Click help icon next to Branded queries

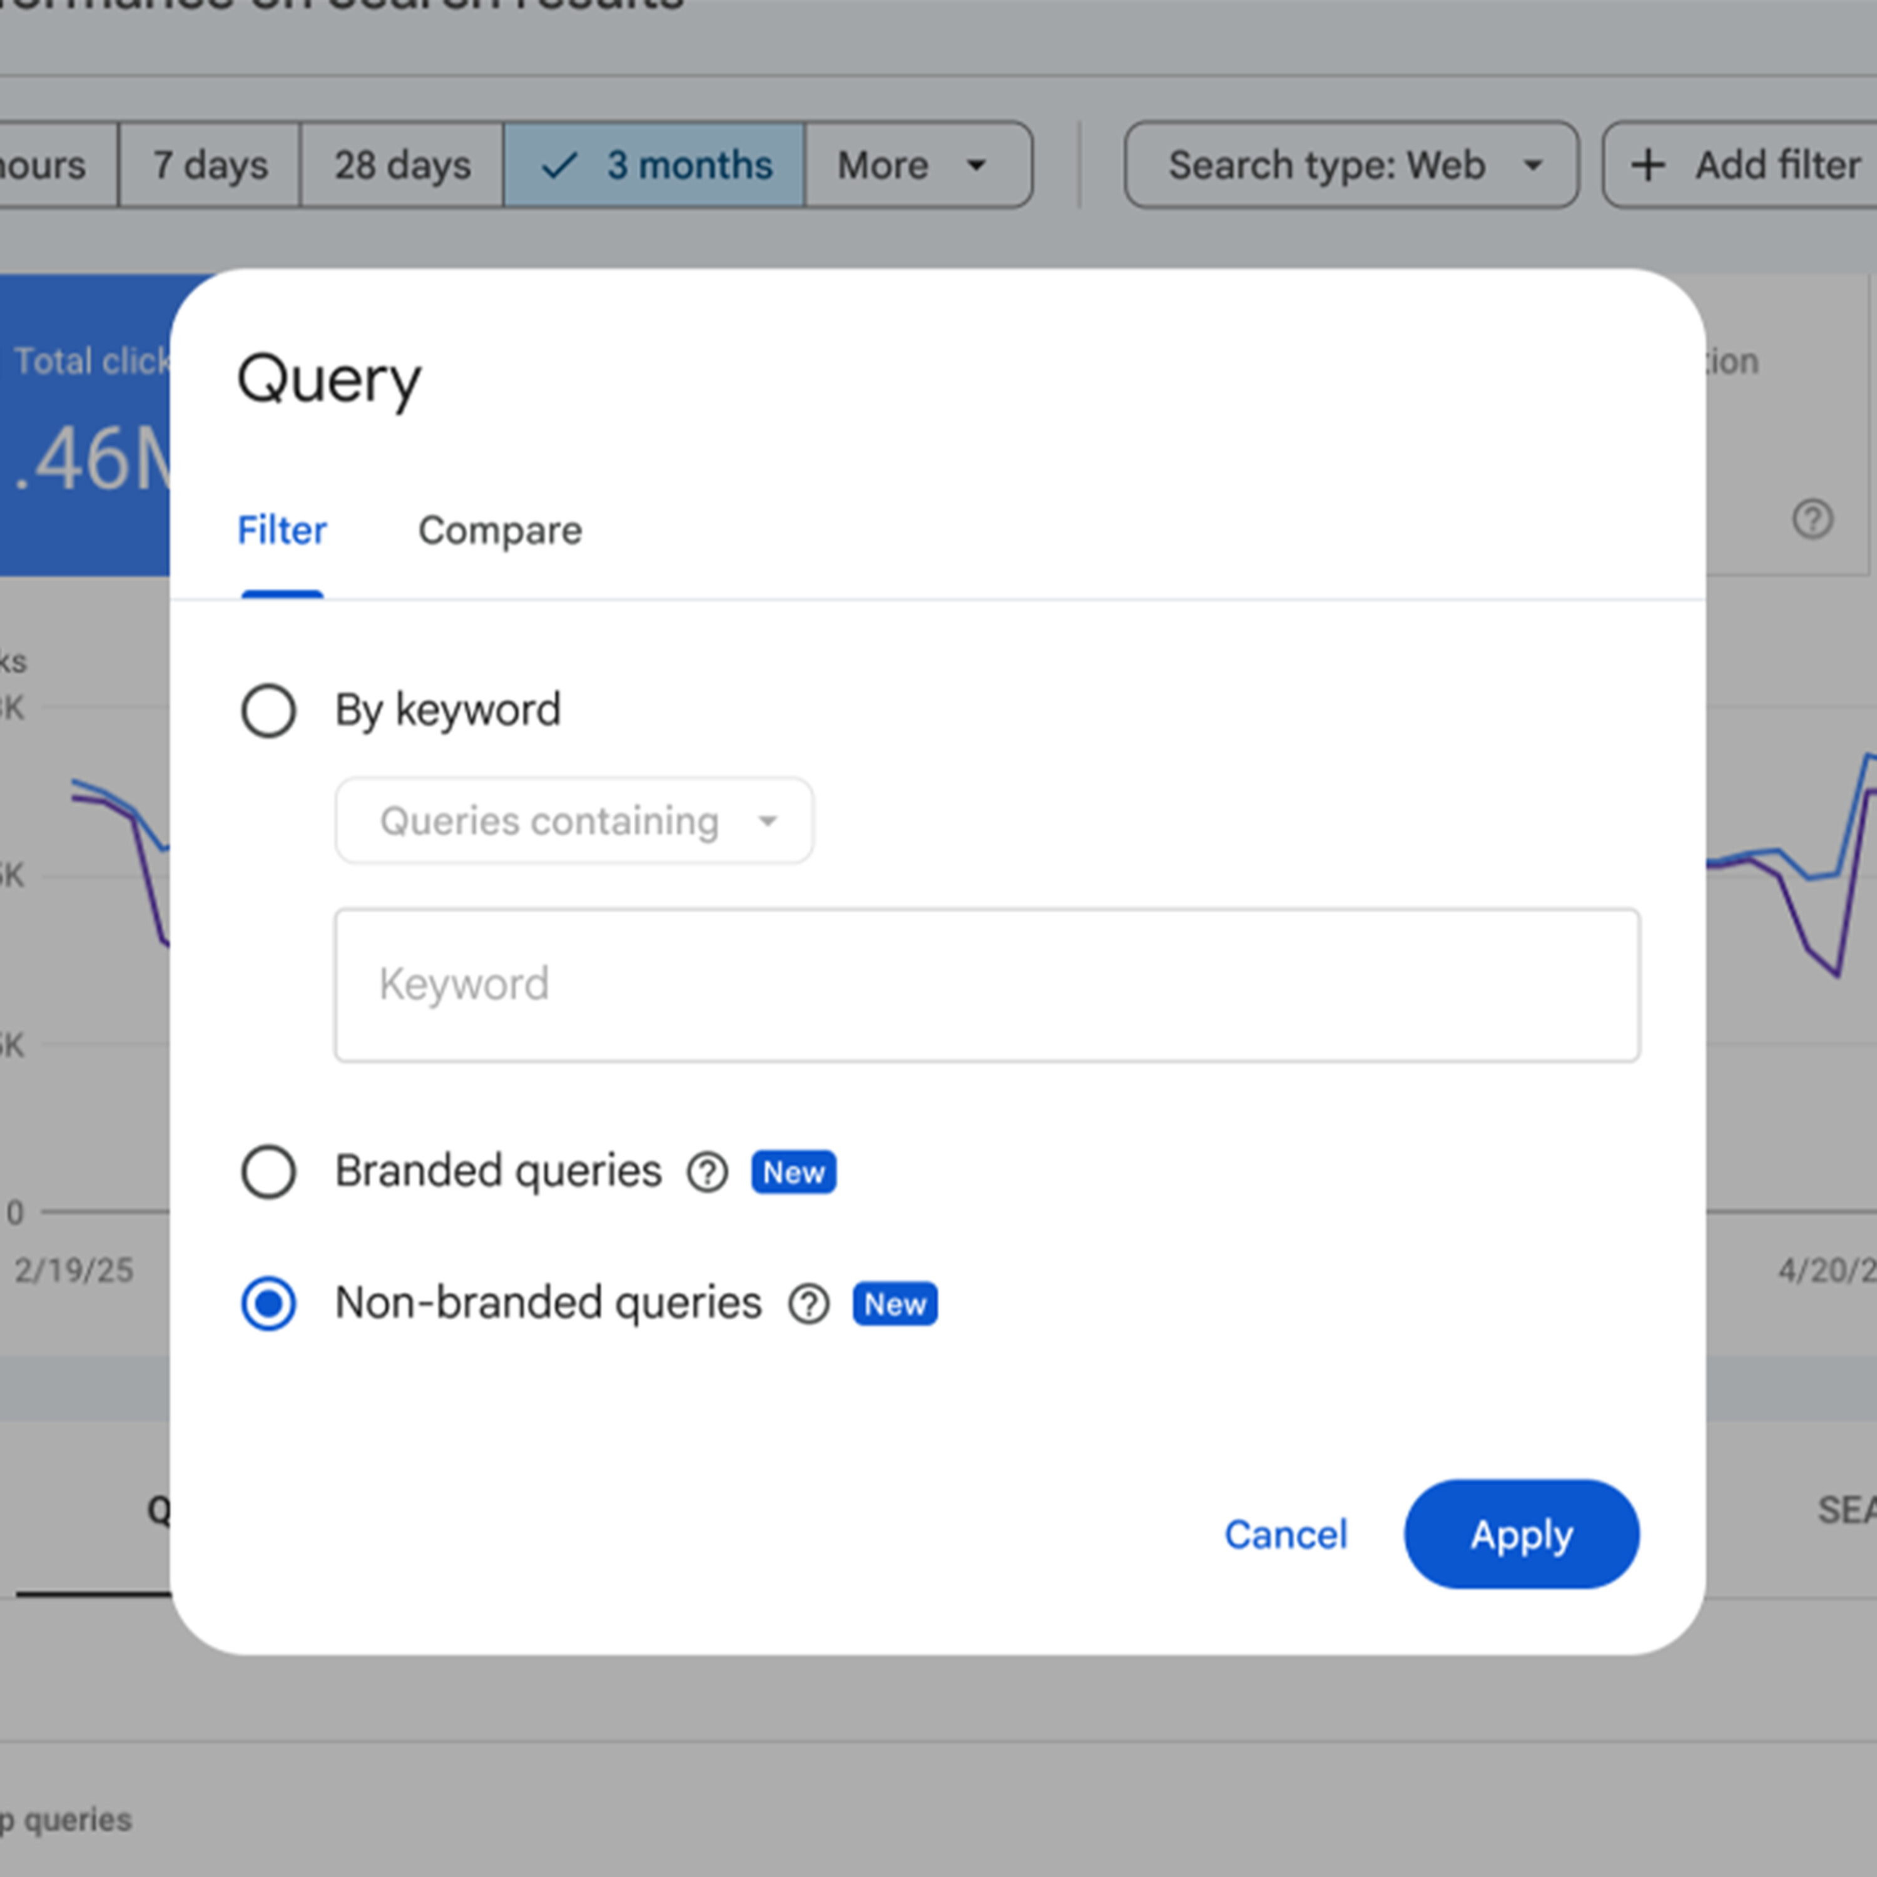[707, 1172]
